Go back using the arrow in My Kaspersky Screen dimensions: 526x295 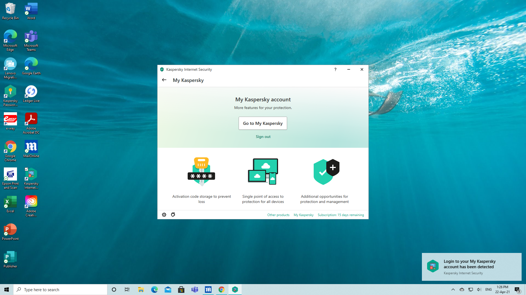(164, 80)
